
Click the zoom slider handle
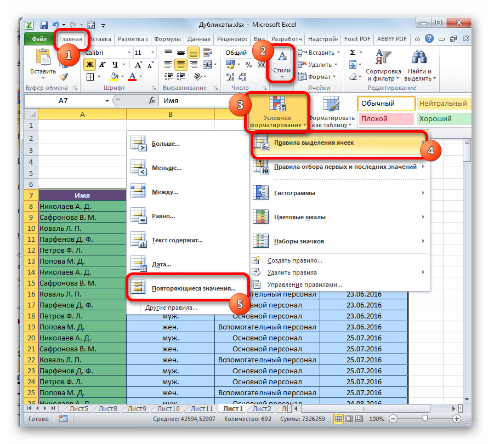pos(425,418)
